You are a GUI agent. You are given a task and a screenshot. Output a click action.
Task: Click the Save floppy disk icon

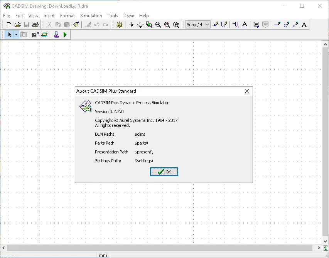(x=27, y=25)
